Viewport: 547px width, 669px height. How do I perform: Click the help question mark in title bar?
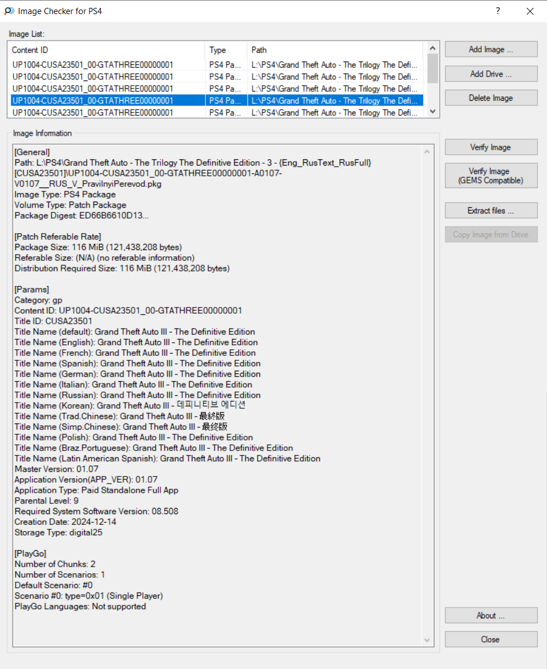tap(498, 11)
